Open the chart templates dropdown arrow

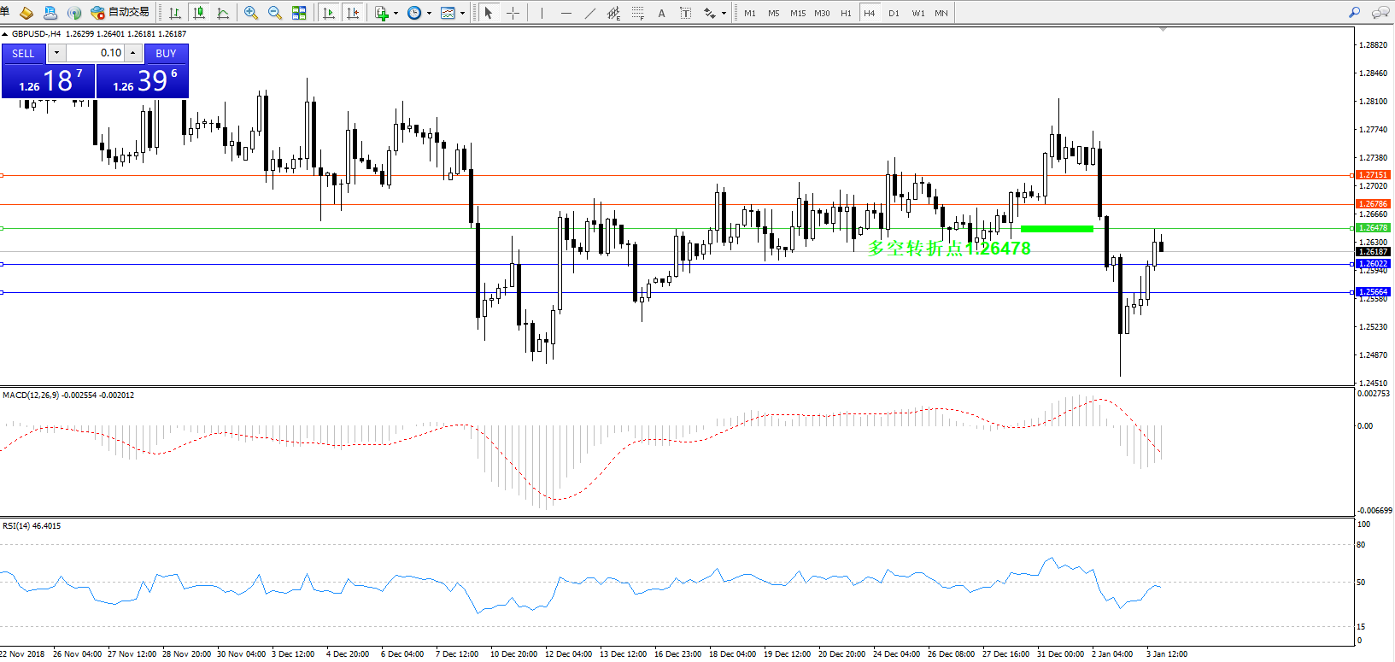462,13
